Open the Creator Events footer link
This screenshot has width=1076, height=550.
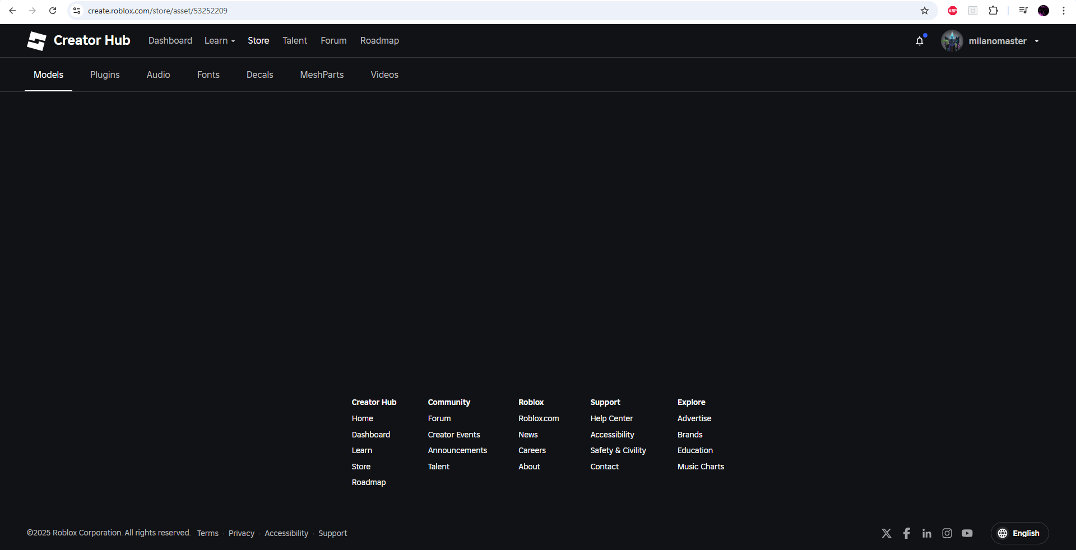tap(454, 435)
